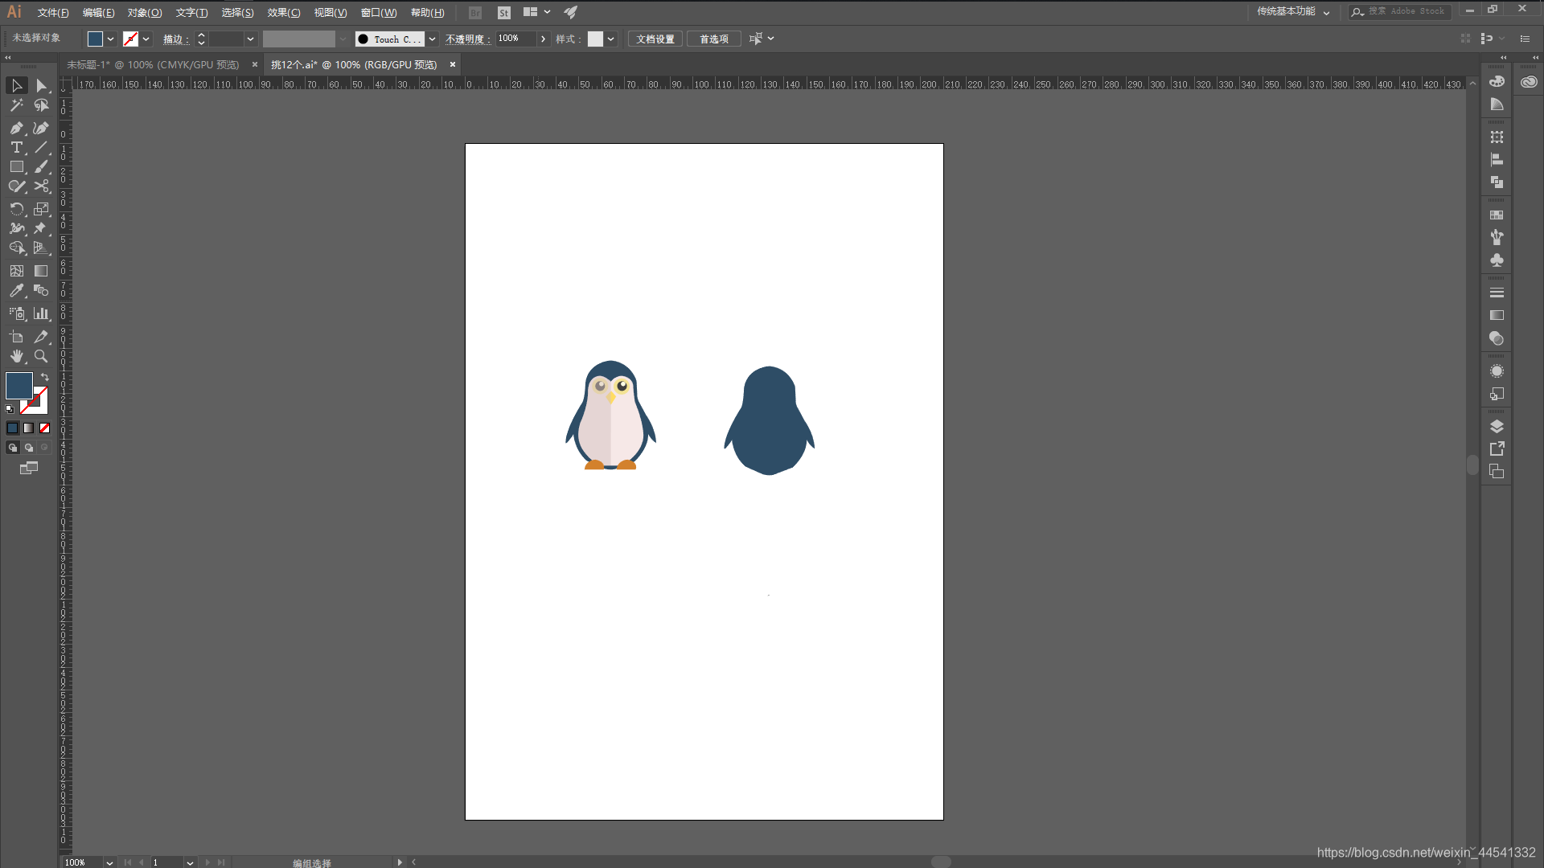Select the Mesh tool
The image size is (1544, 868).
pos(17,271)
